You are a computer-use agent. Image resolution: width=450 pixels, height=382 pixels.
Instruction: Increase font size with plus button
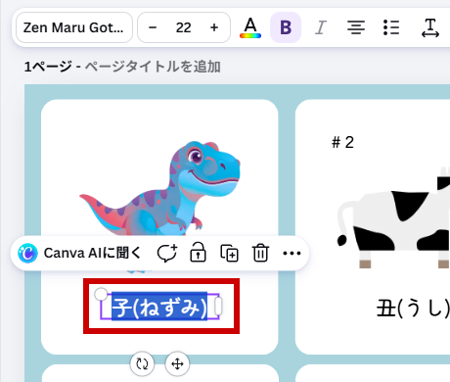point(214,27)
